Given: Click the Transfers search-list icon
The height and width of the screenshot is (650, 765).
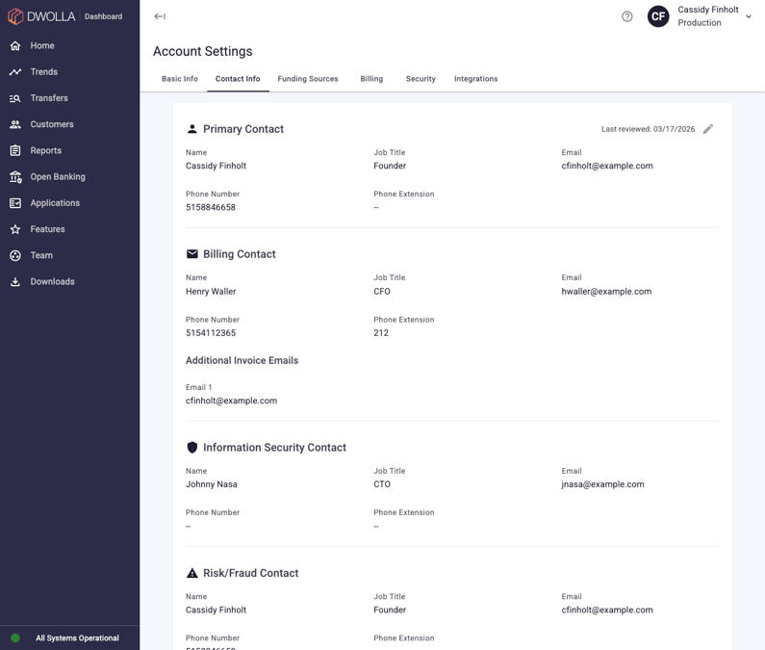Looking at the screenshot, I should [x=15, y=98].
